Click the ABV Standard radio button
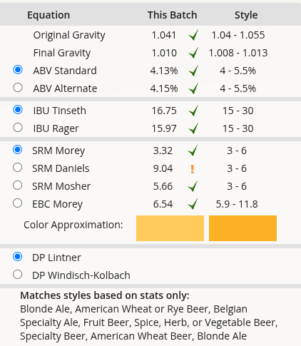The height and width of the screenshot is (346, 301). click(x=18, y=70)
